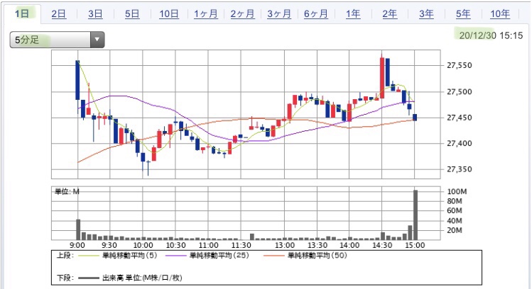The height and width of the screenshot is (289, 532).
Task: Click the 上段 legend label
Action: (65, 255)
